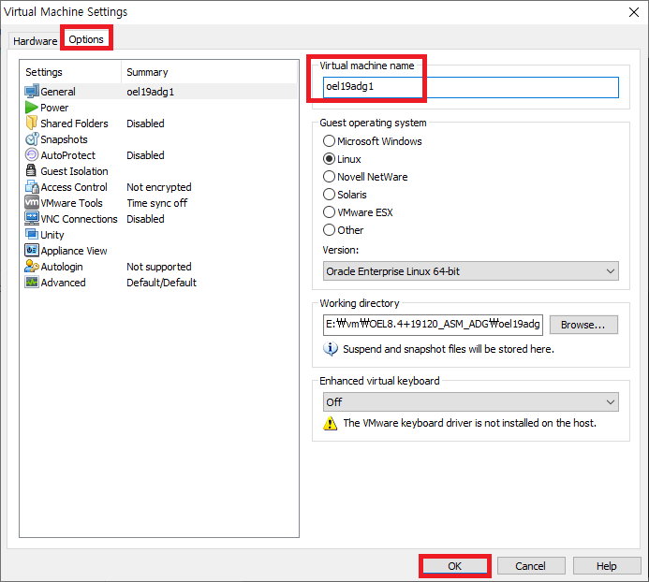The width and height of the screenshot is (649, 582).
Task: Select the 'VNC Connections' row label
Action: 79,219
